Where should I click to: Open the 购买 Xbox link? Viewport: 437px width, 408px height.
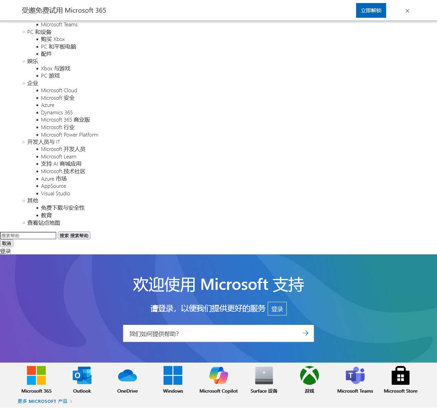click(x=53, y=39)
